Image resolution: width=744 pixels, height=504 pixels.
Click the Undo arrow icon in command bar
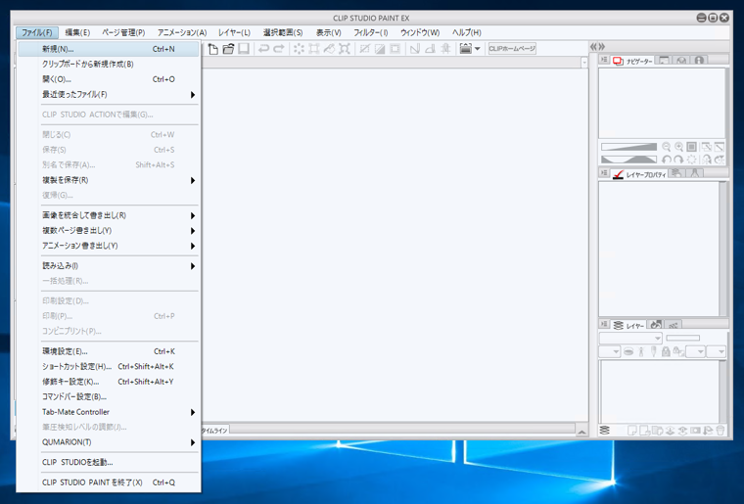pyautogui.click(x=263, y=48)
